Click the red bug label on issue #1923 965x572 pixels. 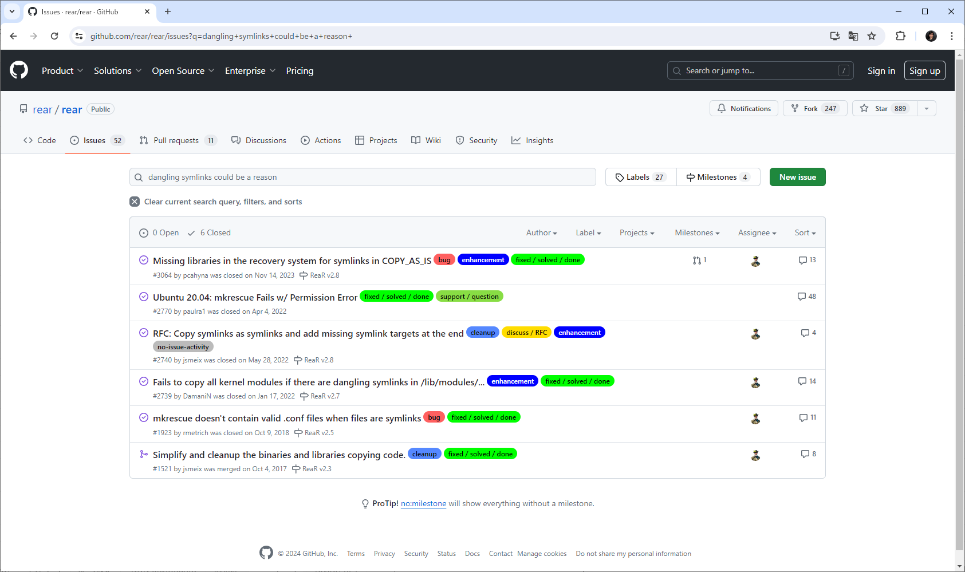(x=434, y=417)
